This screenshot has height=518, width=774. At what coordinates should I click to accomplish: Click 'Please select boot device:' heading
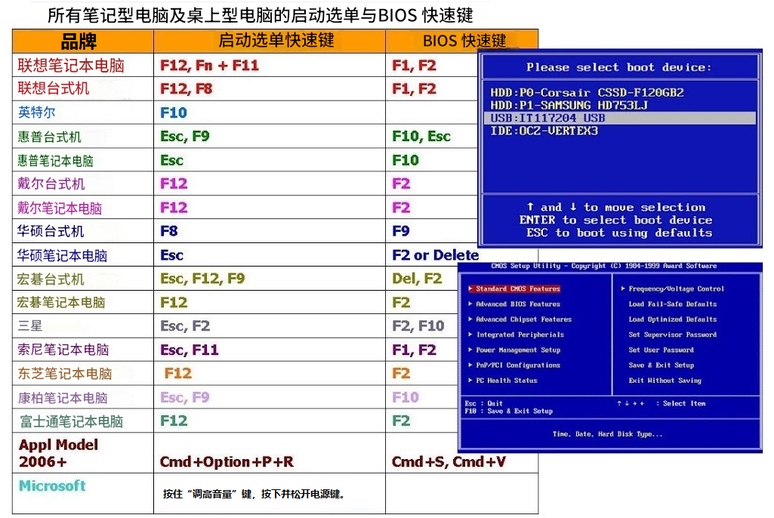(x=619, y=67)
